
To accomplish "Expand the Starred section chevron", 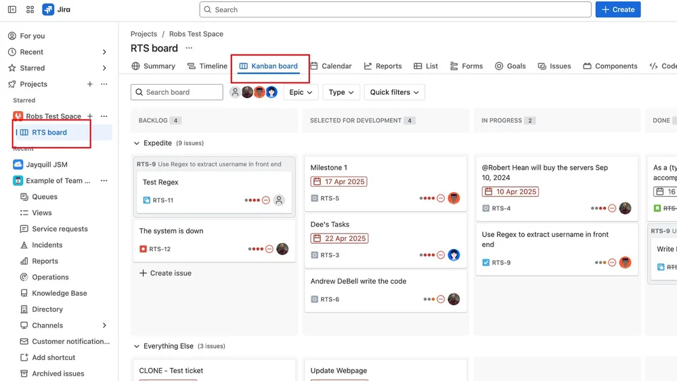I will (x=104, y=68).
